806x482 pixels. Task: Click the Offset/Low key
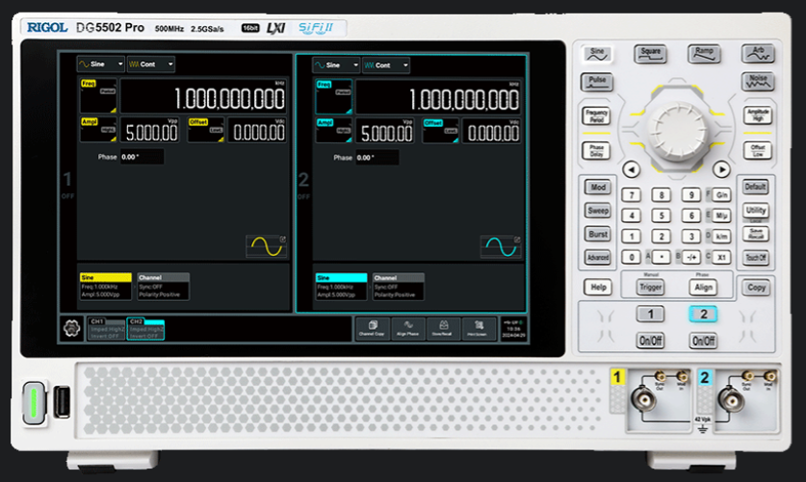pos(758,151)
